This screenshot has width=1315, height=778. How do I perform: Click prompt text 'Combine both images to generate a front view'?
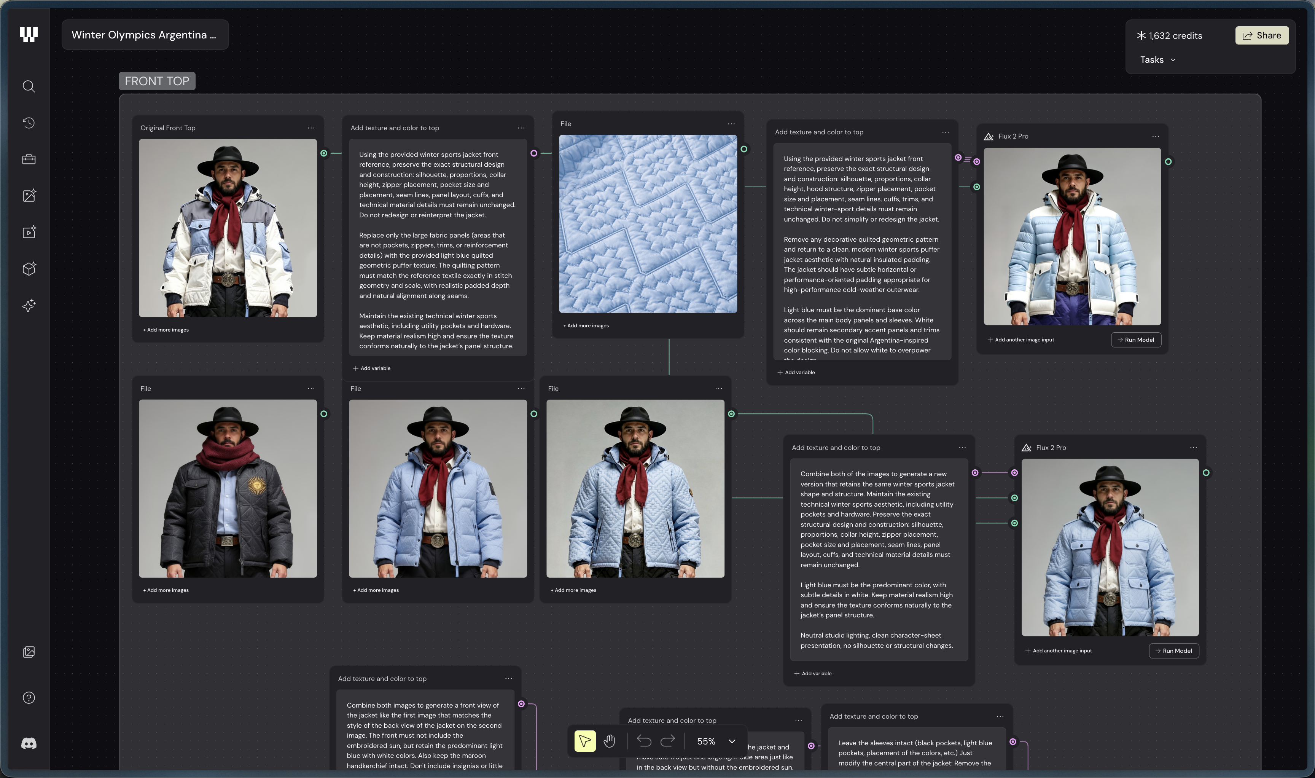[x=422, y=705]
